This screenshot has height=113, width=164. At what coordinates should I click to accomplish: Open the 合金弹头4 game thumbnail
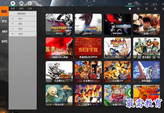click(x=117, y=72)
